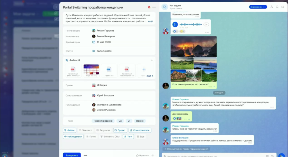Screen dimensions: 288x157
Task: Click the add participant icon in chat
Action: point(271,7)
